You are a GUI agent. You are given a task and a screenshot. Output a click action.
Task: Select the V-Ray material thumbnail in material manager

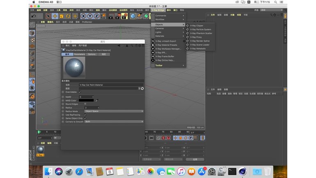pos(41,150)
